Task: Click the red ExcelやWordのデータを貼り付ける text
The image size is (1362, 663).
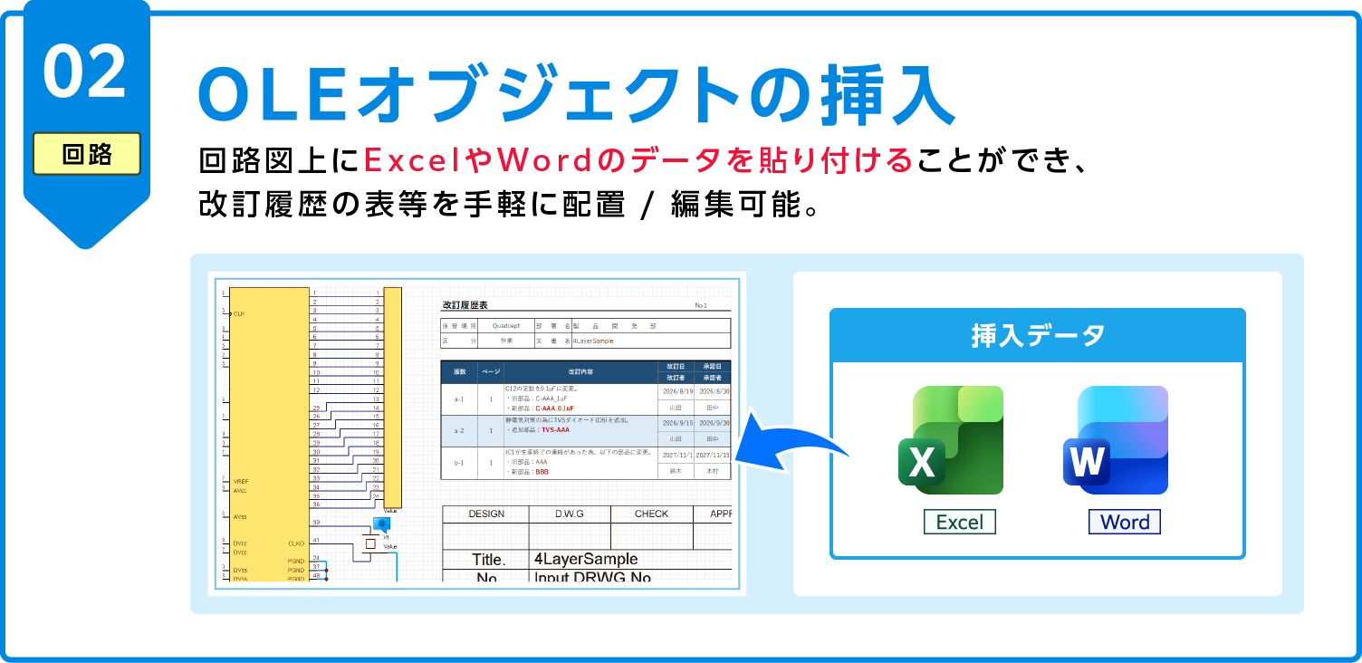Action: pos(638,161)
